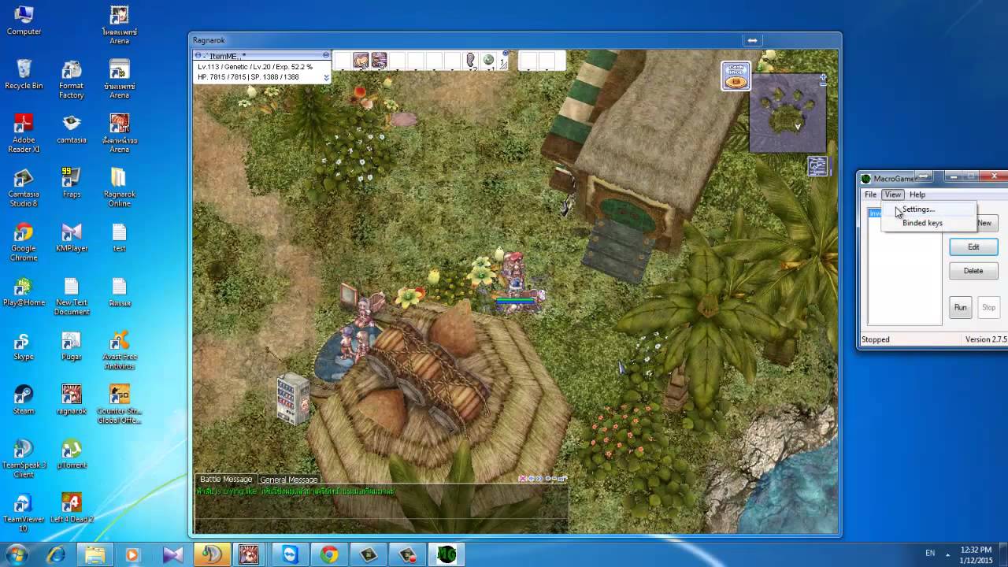Use second skill icon in hotkey bar
1008x567 pixels.
tap(380, 61)
